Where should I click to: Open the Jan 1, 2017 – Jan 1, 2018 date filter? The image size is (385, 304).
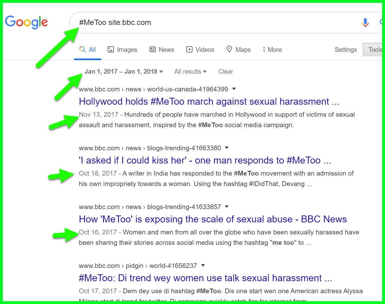124,71
